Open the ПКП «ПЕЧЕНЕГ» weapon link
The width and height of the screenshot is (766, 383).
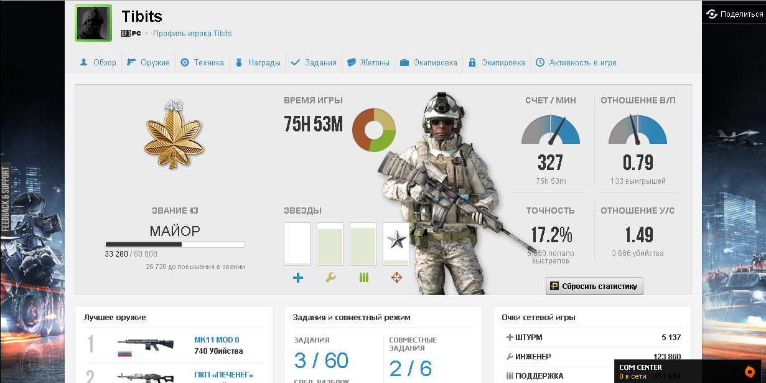(224, 375)
